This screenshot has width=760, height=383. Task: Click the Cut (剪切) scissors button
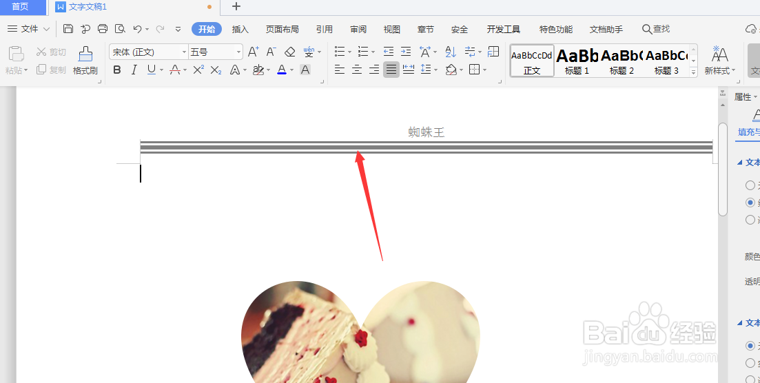(51, 52)
